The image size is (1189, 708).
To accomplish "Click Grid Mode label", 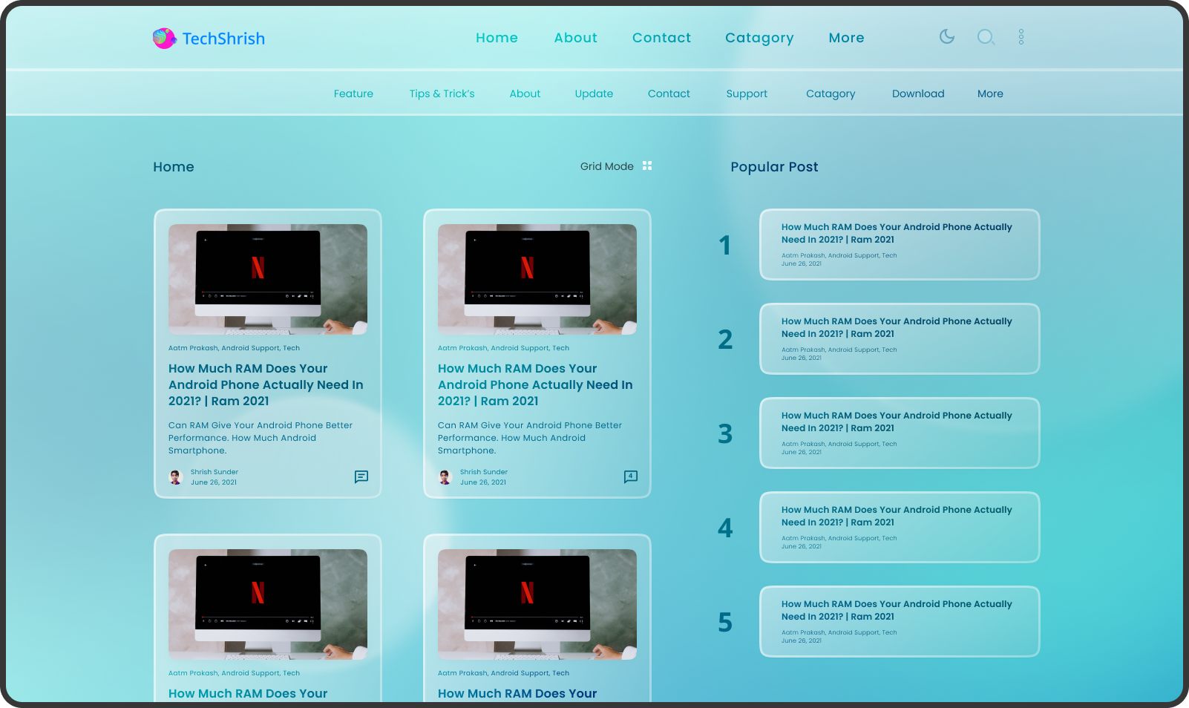I will 606,166.
